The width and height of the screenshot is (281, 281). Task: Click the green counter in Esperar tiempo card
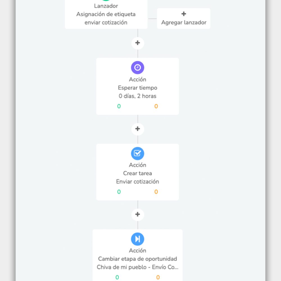coord(119,106)
